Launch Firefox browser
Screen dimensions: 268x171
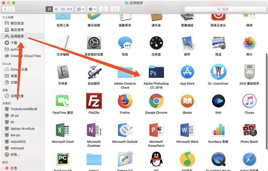point(125,101)
